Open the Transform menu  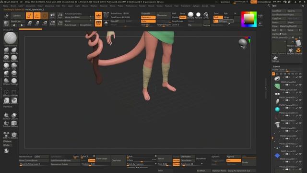(186, 6)
